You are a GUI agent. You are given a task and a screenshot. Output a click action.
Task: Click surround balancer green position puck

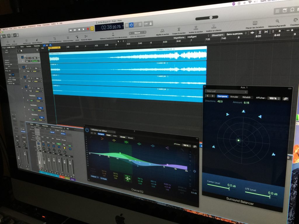click(x=238, y=140)
